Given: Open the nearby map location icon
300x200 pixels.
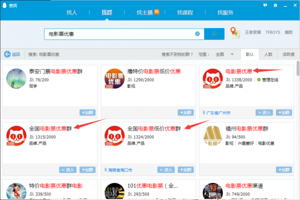Looking at the screenshot, I should 235,32.
